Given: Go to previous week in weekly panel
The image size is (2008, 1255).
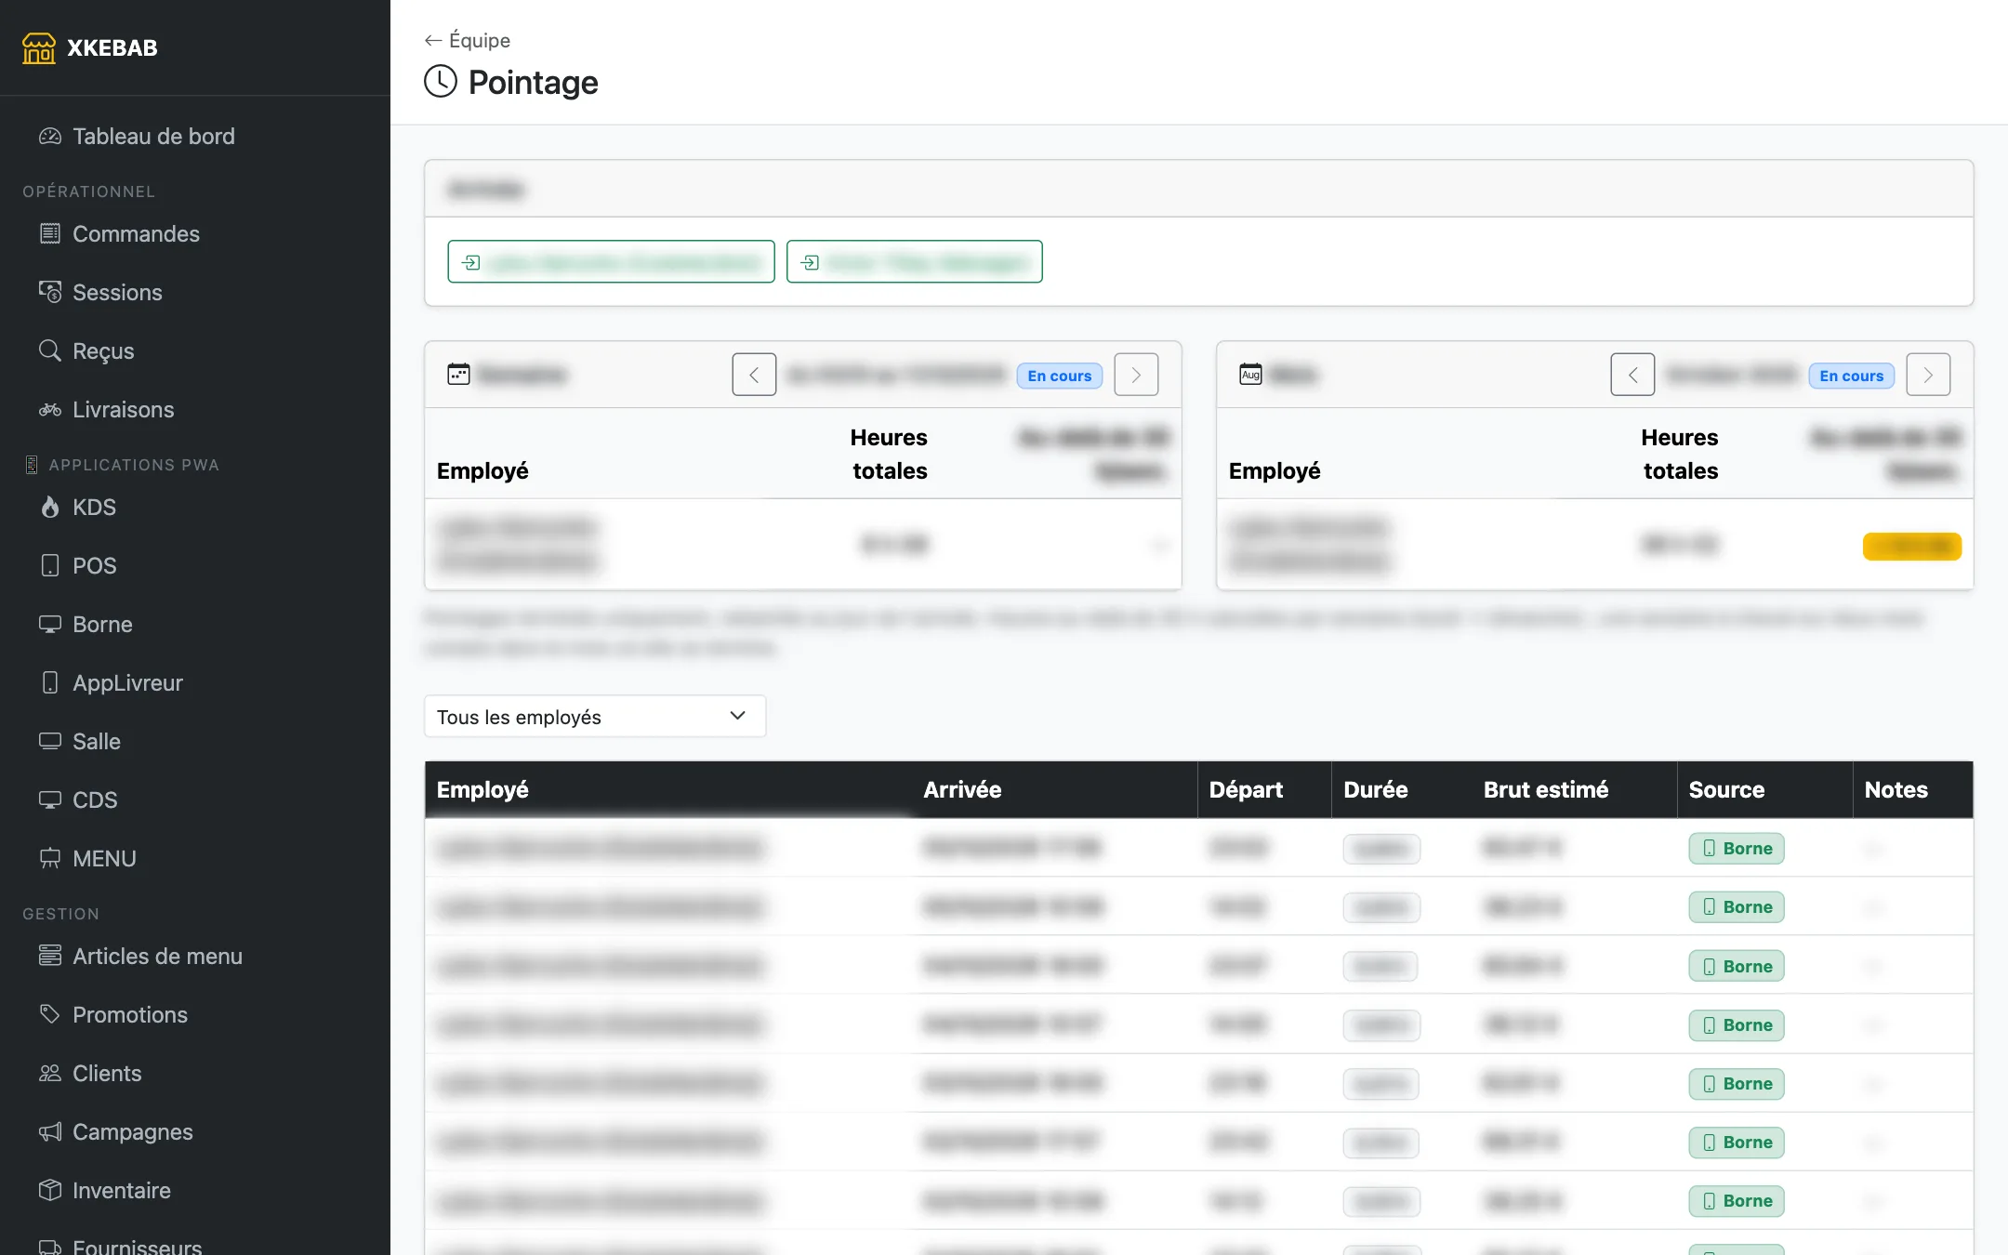Looking at the screenshot, I should 754,375.
